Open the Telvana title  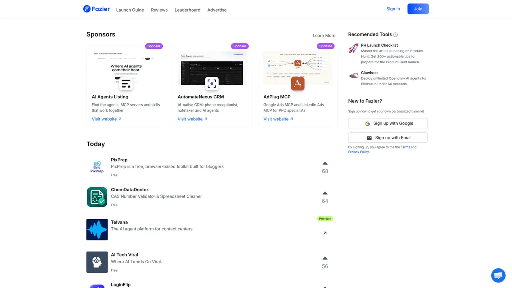119,222
